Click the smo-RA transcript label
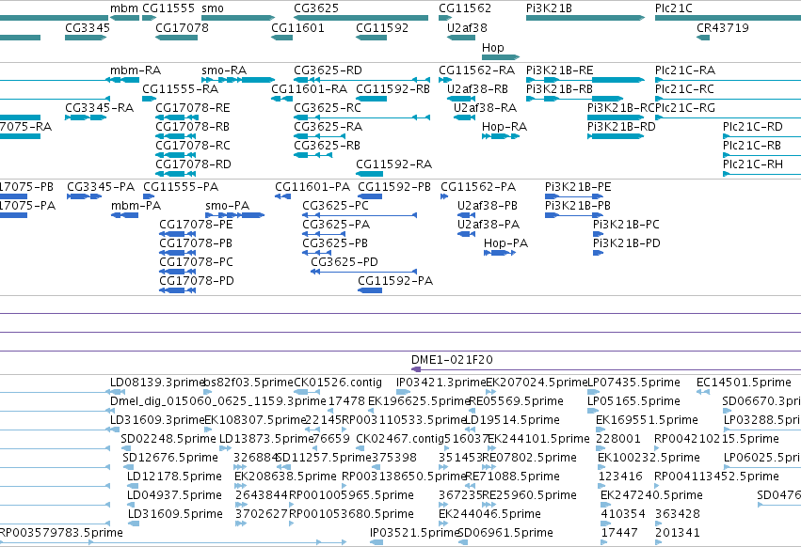This screenshot has width=801, height=547. [224, 70]
